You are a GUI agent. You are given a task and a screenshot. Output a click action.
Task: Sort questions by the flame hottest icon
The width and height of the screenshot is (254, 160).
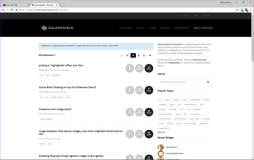[139, 55]
